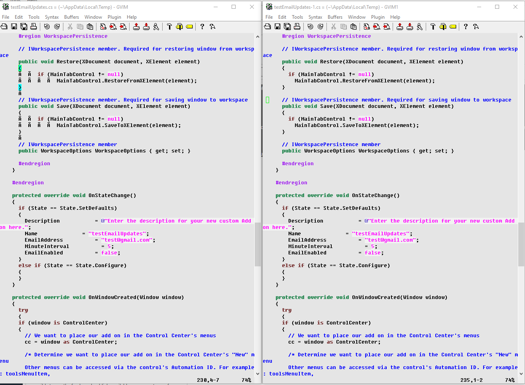Copy icon in left GVIM toolbar

80,27
